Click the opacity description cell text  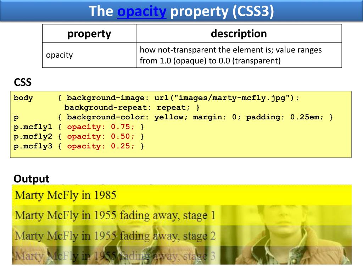point(230,55)
